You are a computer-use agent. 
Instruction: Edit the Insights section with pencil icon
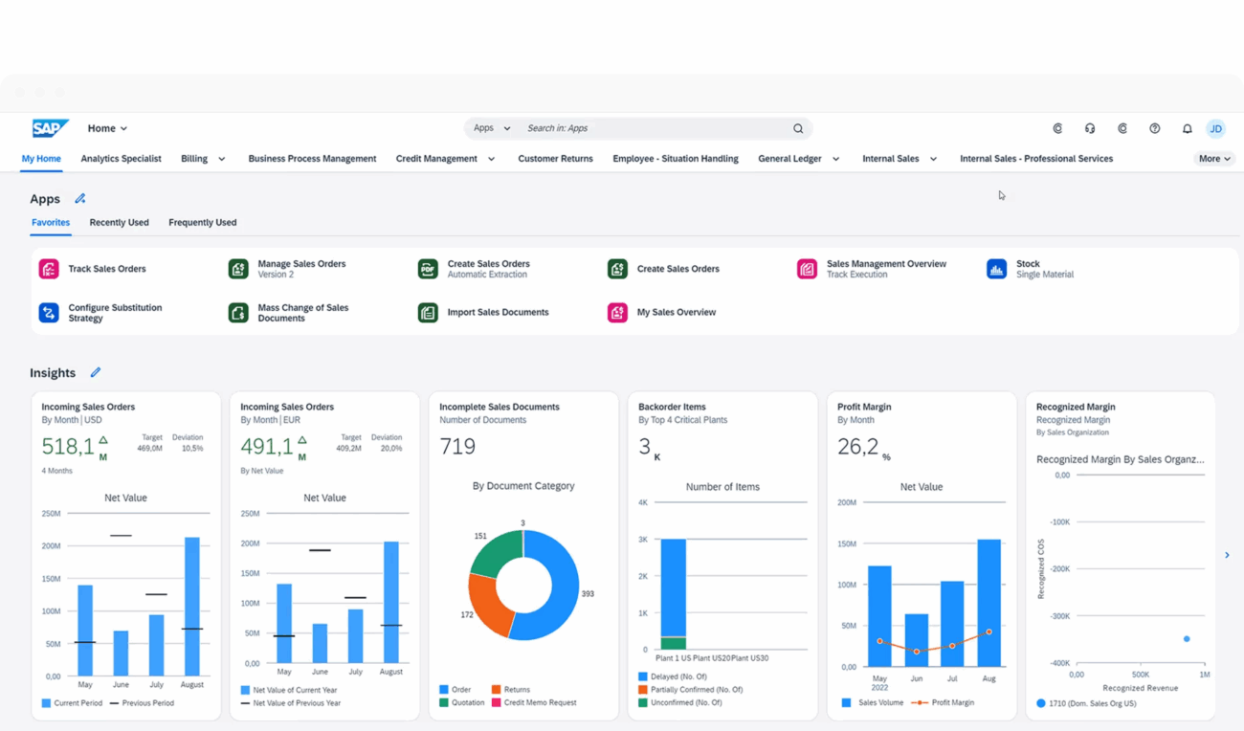point(96,372)
